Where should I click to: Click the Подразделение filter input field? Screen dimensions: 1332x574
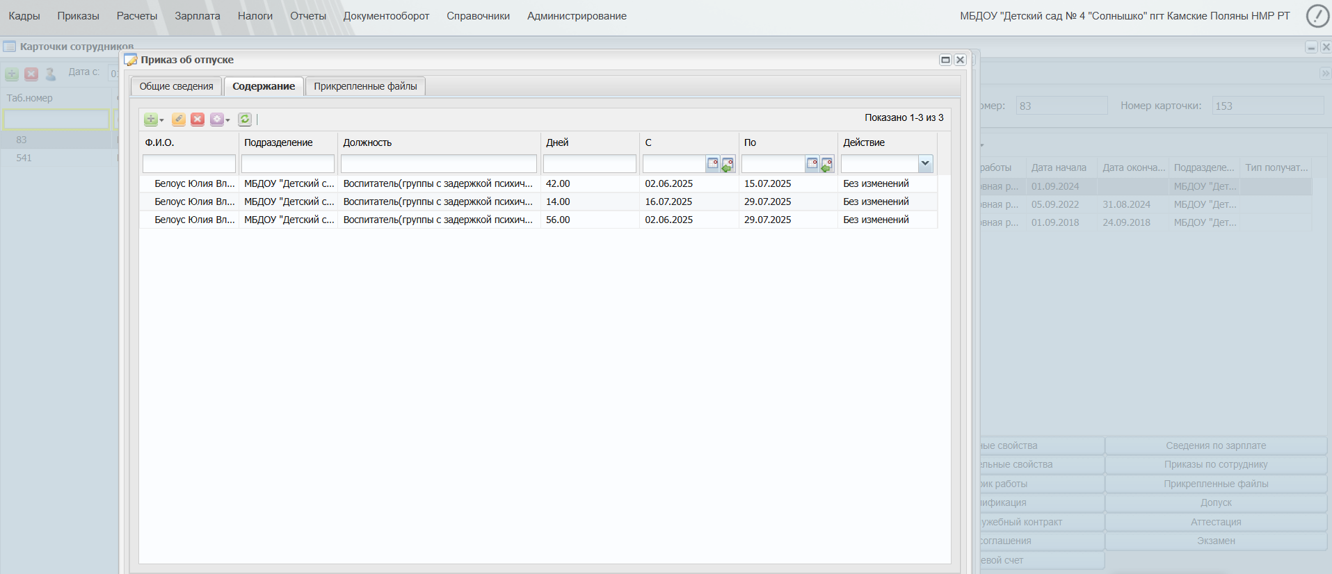click(288, 164)
